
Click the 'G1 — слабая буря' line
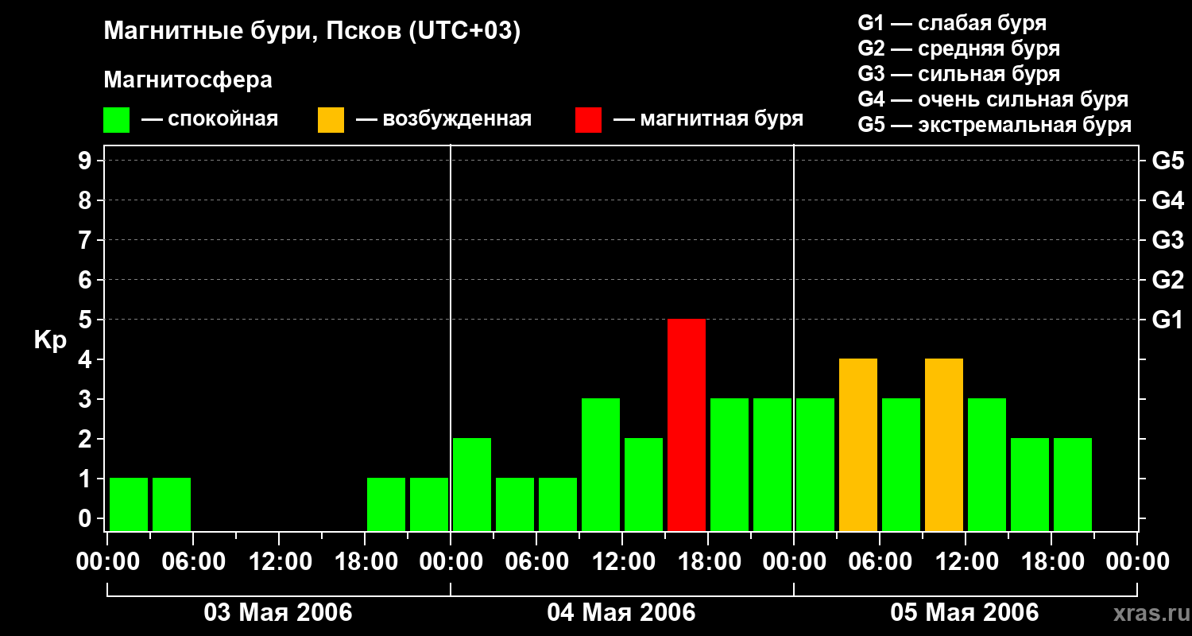click(952, 23)
